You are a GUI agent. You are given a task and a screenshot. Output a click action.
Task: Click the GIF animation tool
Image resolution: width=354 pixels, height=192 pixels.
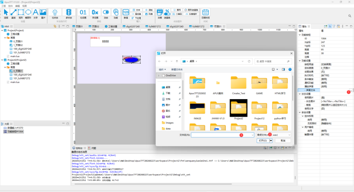tap(160, 12)
